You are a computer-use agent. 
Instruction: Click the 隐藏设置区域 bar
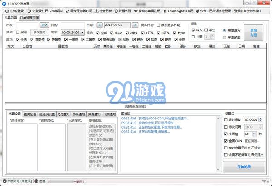135,106
